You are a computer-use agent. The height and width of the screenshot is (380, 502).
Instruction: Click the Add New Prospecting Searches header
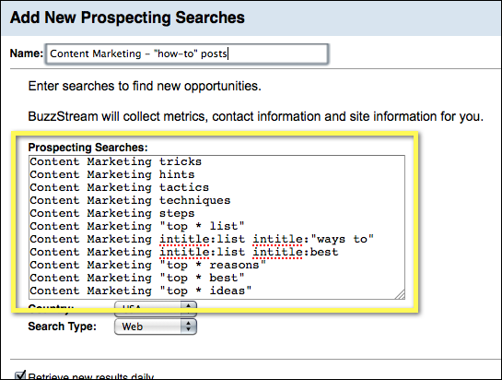(127, 18)
